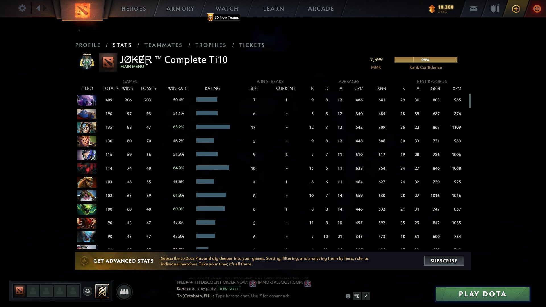
Task: Click the navigate back arrow
Action: [x=38, y=8]
